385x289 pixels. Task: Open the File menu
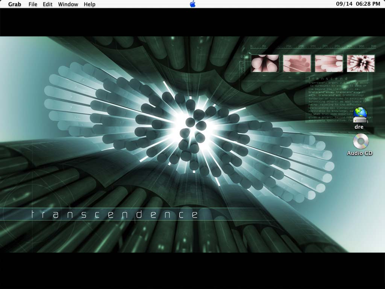pos(33,4)
